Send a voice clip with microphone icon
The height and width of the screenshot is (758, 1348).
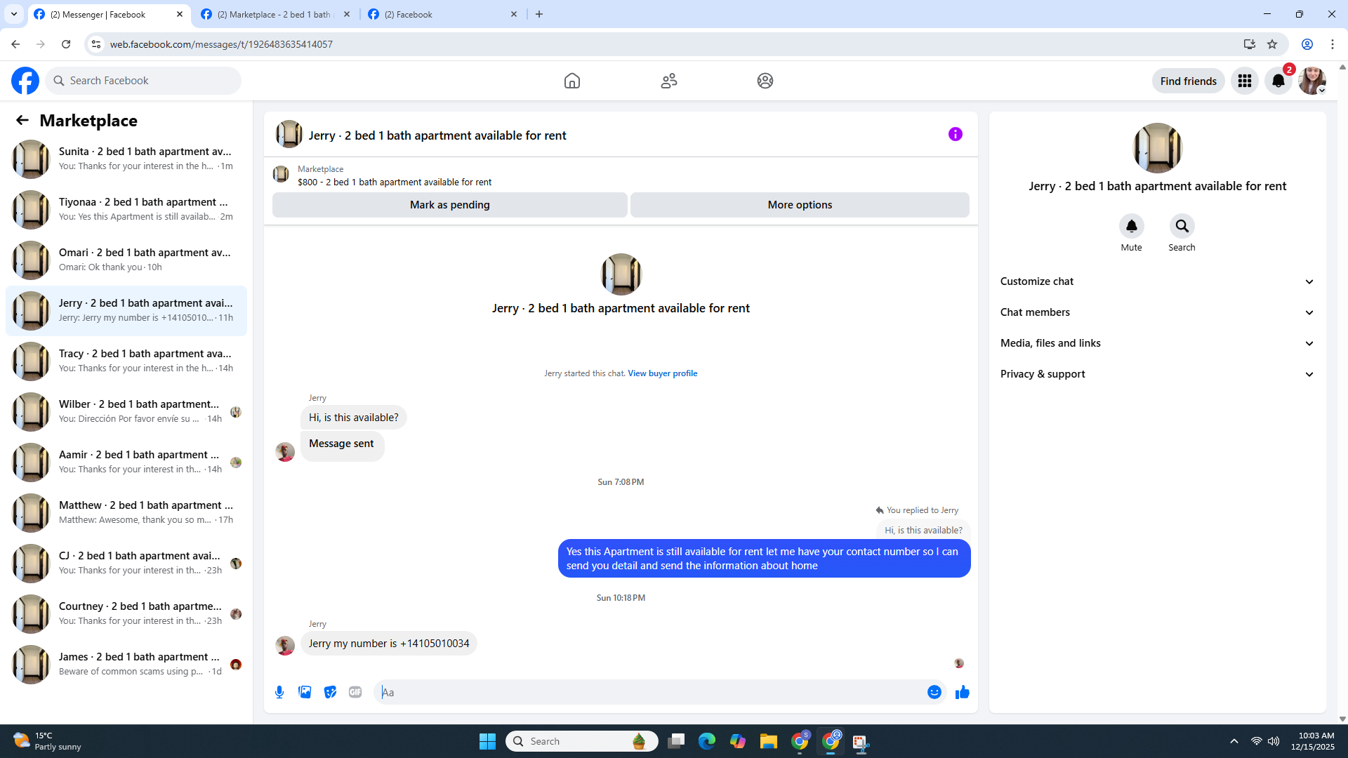(279, 692)
